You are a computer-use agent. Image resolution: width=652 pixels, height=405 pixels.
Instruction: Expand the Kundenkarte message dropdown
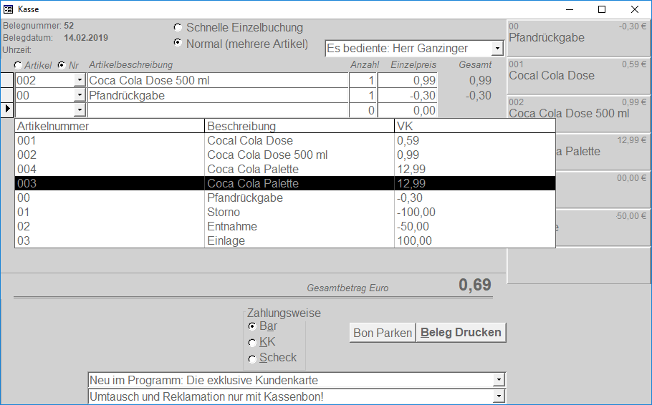pos(499,380)
